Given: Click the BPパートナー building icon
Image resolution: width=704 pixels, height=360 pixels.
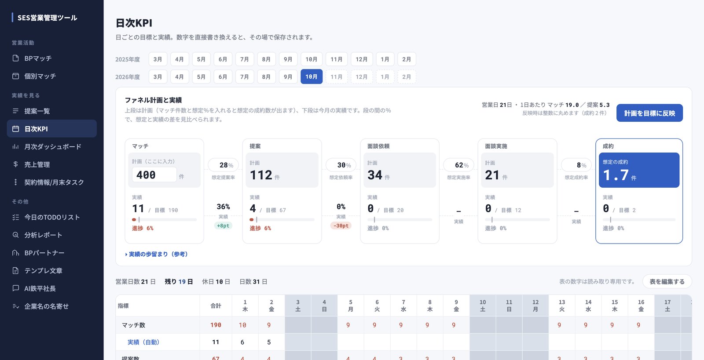Looking at the screenshot, I should [16, 253].
